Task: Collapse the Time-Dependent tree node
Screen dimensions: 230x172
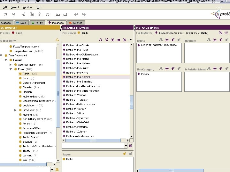Action: 1,55
